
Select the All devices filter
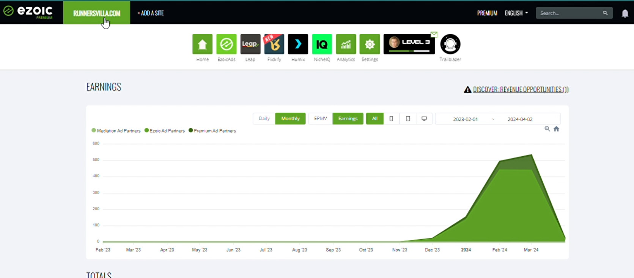click(x=375, y=119)
